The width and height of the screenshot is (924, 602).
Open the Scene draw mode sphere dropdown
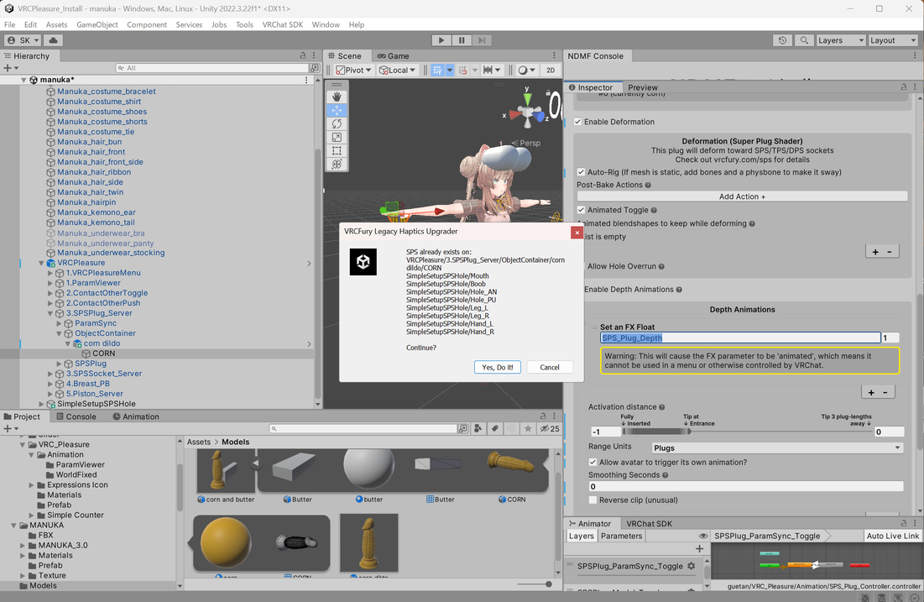tap(526, 71)
